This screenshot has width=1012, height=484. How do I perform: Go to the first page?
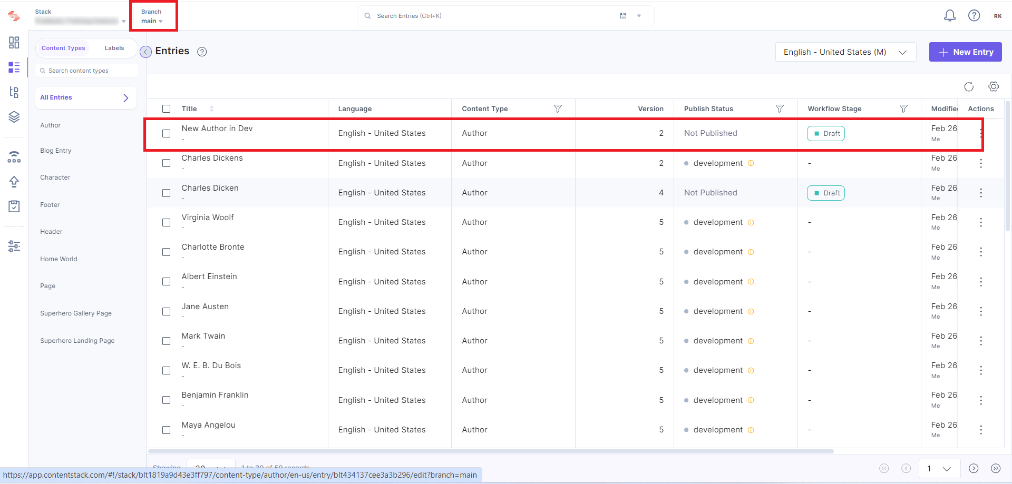click(884, 469)
